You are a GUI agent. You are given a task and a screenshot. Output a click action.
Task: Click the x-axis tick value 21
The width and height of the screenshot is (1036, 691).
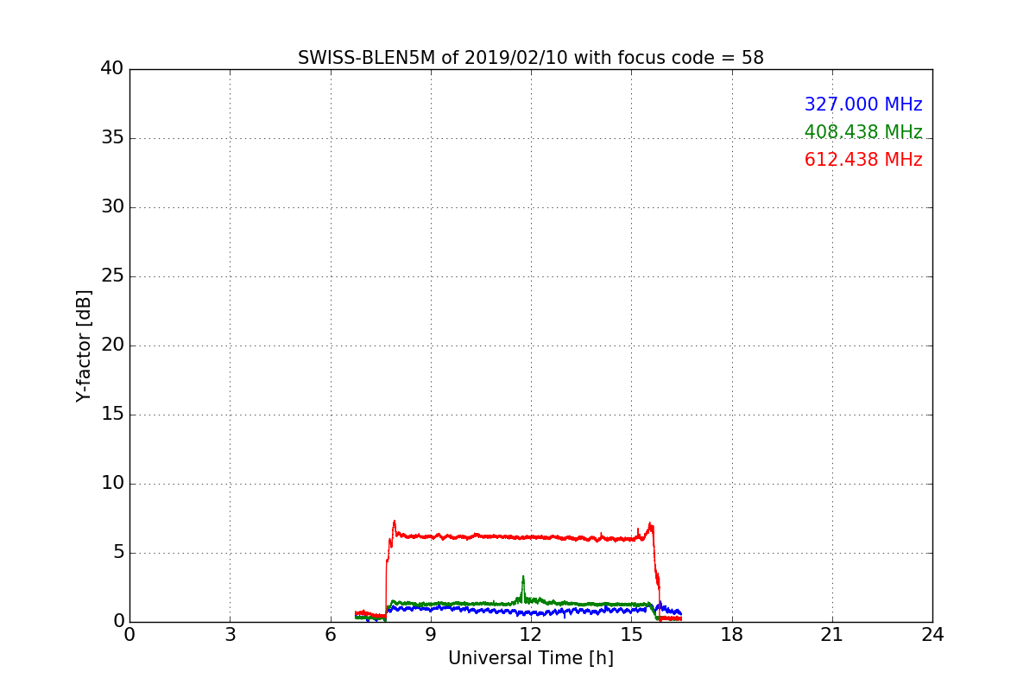(x=832, y=635)
